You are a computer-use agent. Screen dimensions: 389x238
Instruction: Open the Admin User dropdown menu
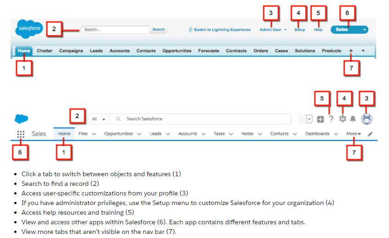click(x=272, y=30)
